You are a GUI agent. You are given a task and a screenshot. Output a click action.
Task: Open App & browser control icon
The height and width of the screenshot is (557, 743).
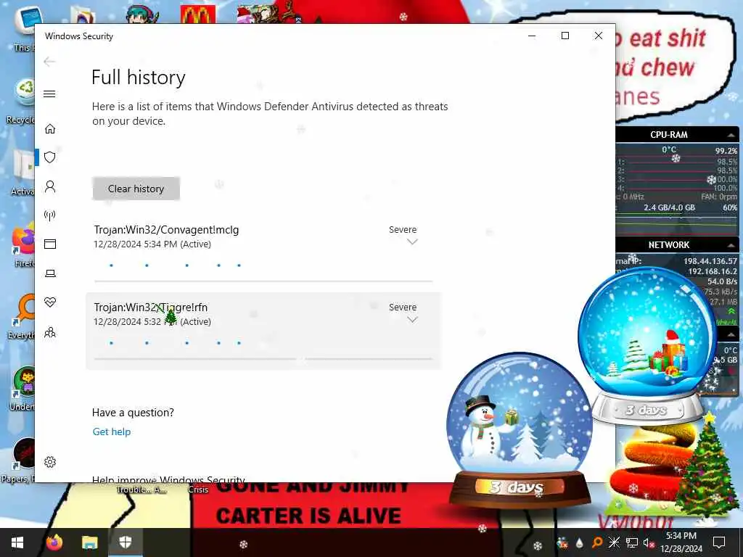tap(50, 244)
